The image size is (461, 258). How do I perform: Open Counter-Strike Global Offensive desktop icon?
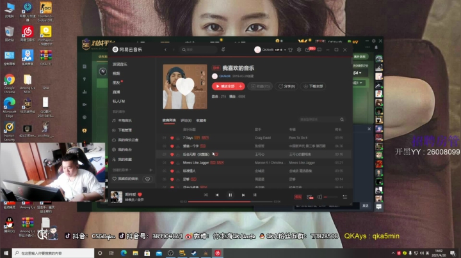pyautogui.click(x=45, y=11)
